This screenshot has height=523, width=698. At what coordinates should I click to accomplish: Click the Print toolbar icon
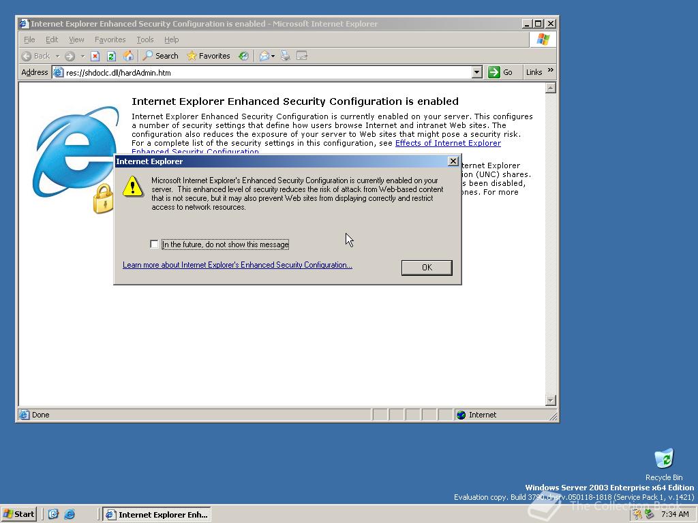coord(286,56)
